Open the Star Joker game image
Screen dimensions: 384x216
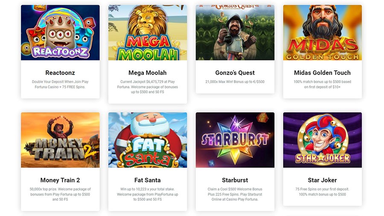pos(323,140)
